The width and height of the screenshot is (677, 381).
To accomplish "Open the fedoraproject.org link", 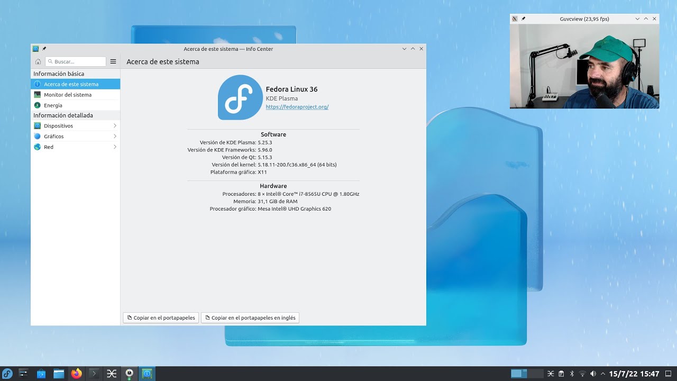I will tap(297, 107).
